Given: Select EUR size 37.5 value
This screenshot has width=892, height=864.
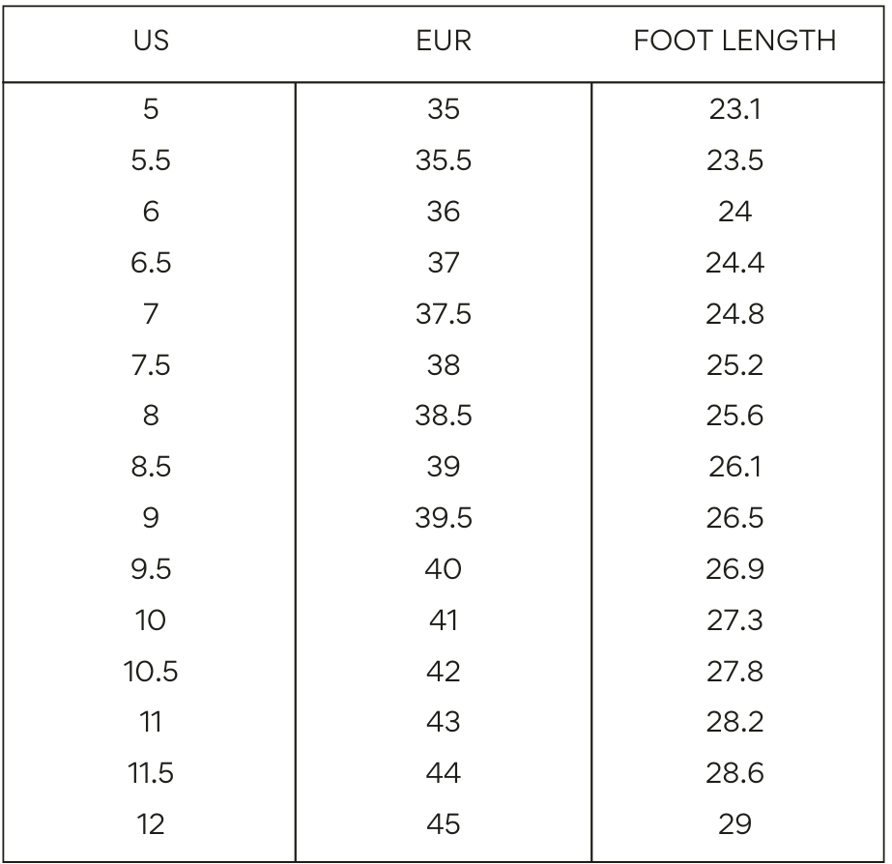Looking at the screenshot, I should pos(444,314).
